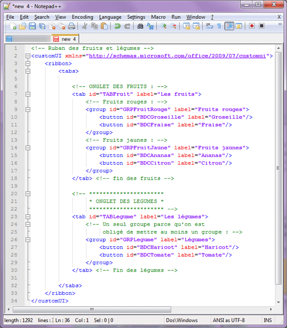Open the Encoding menu
Image resolution: width=287 pixels, height=328 pixels.
coord(82,17)
